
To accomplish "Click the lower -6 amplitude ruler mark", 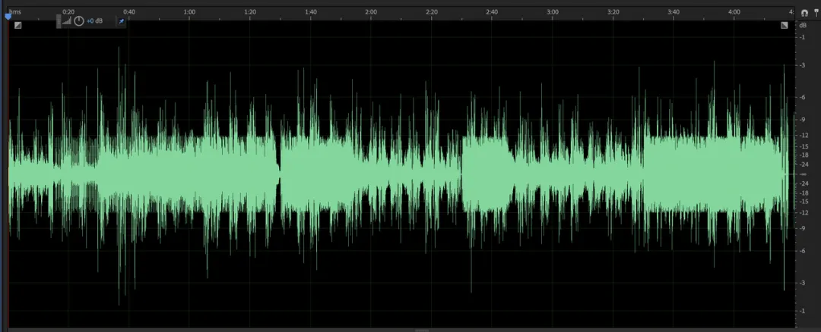I will tap(803, 251).
